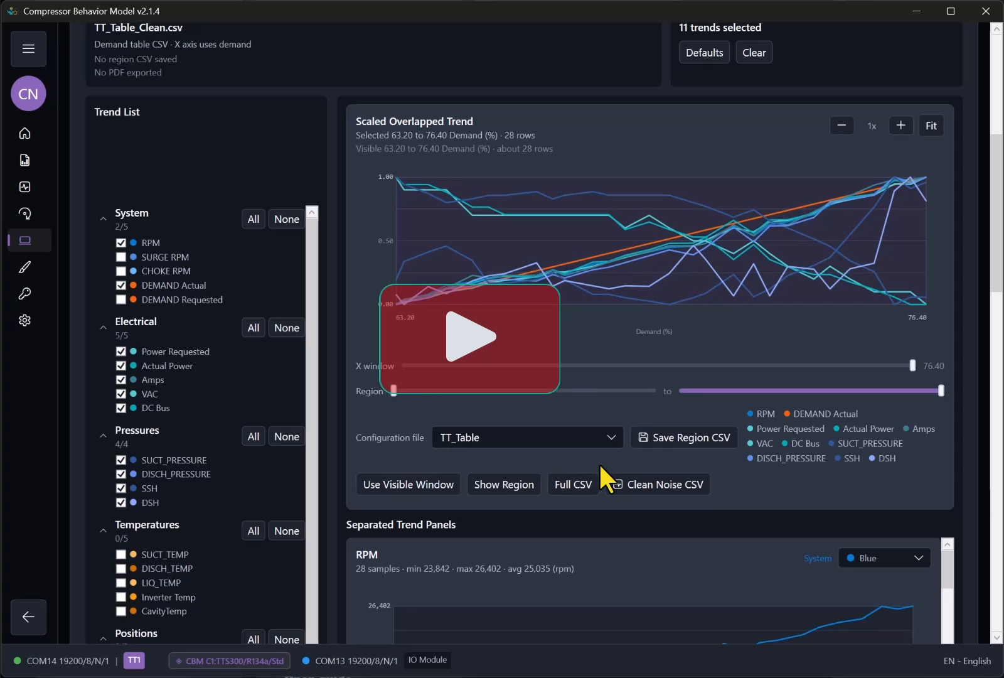
Task: Click the Full CSV button
Action: [x=573, y=485]
